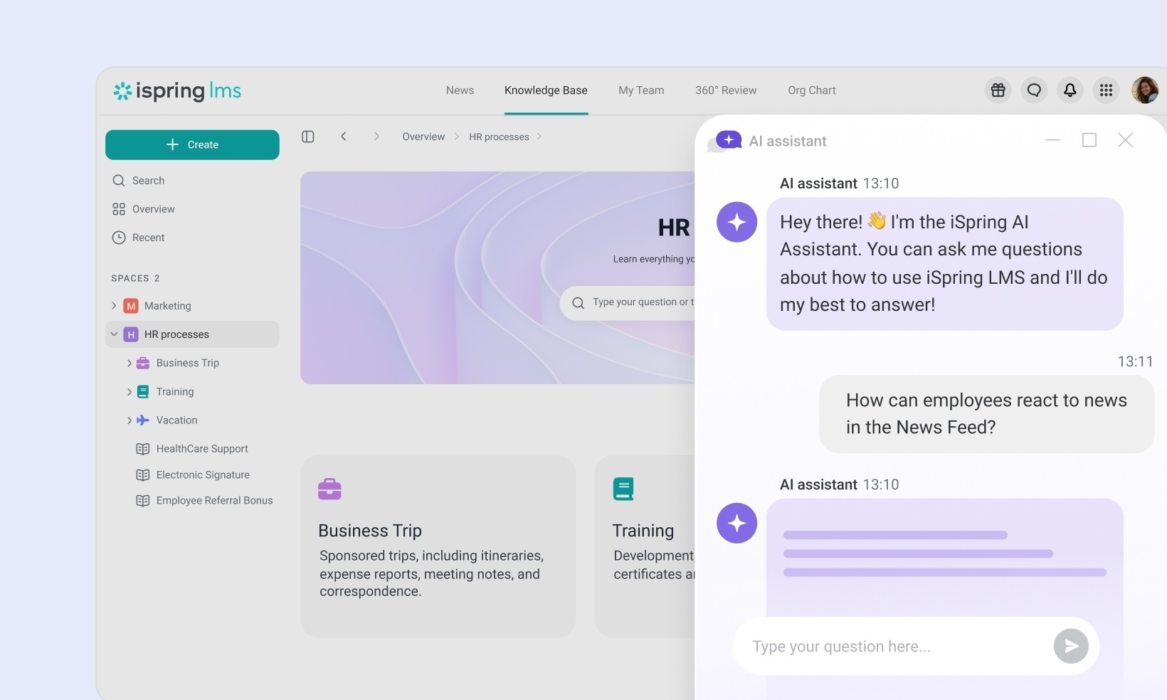This screenshot has width=1167, height=700.
Task: Open the apps grid menu
Action: tap(1106, 90)
